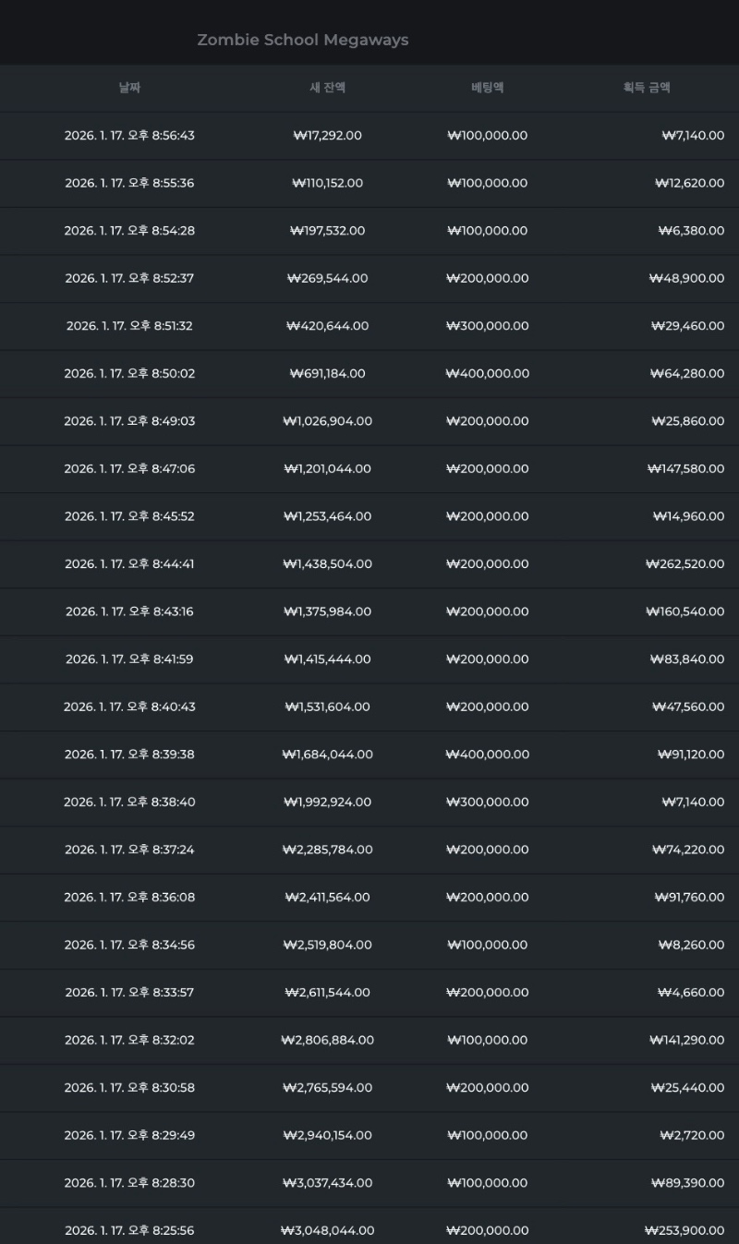Select the row dated 오후 8:36:08
Screen dimensions: 739x1244
pyautogui.click(x=129, y=898)
